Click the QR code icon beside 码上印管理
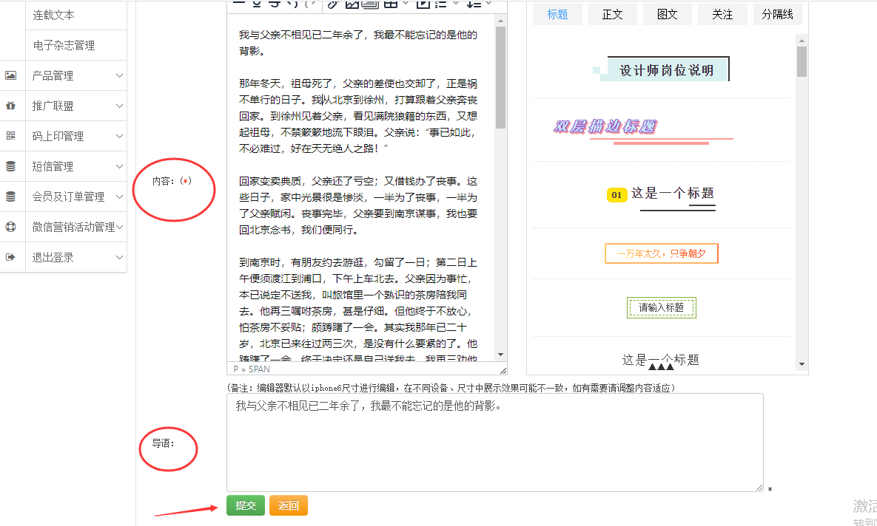 [x=10, y=136]
